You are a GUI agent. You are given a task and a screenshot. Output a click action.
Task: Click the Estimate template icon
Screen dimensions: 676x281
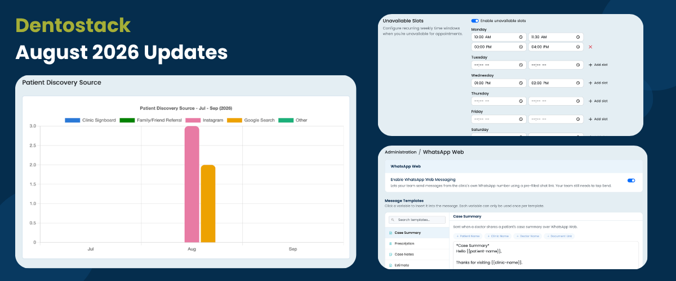(x=390, y=265)
